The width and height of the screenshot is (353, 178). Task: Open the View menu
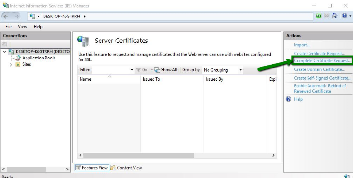23,27
